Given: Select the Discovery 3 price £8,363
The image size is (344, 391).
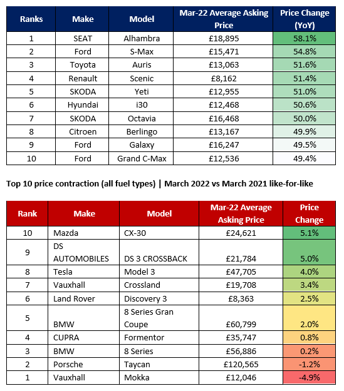Looking at the screenshot, I should [x=241, y=299].
